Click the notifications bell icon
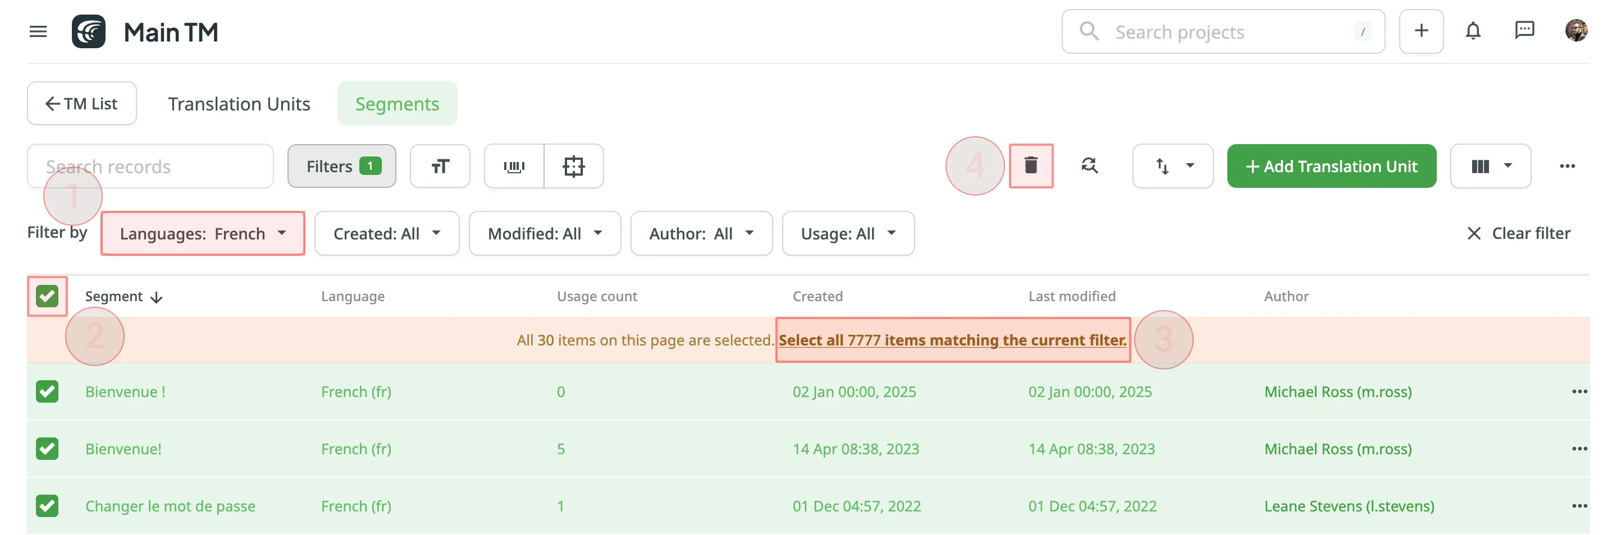 tap(1473, 31)
